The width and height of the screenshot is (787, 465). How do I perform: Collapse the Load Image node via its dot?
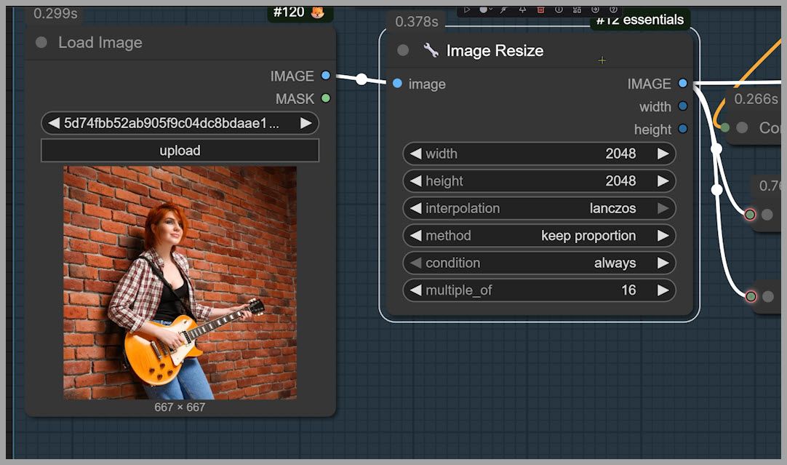click(x=41, y=43)
